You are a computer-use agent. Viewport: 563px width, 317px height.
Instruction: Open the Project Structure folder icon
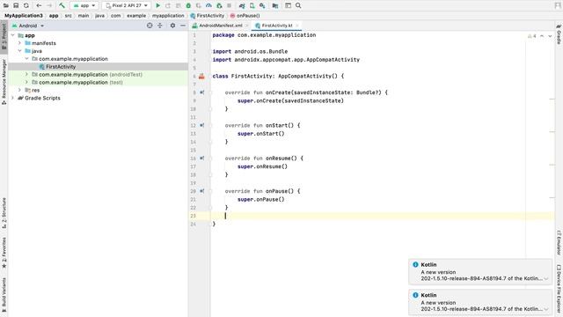click(275, 5)
